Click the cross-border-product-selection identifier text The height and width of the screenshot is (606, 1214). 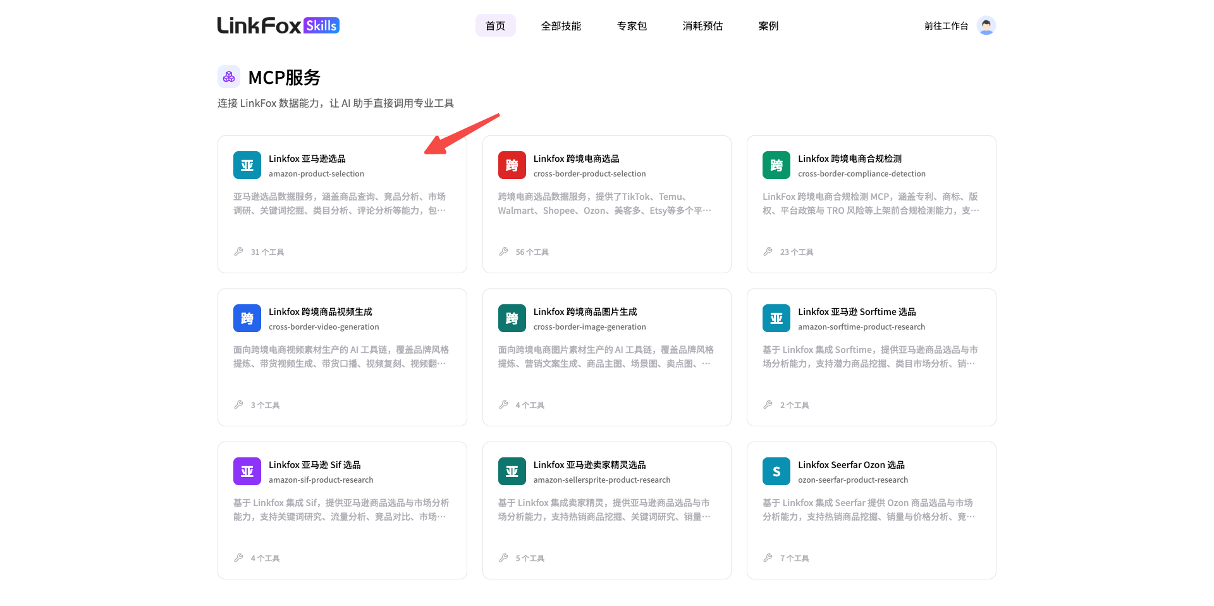590,174
